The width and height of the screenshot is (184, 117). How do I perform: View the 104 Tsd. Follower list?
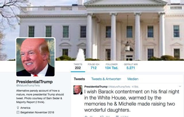(112, 67)
